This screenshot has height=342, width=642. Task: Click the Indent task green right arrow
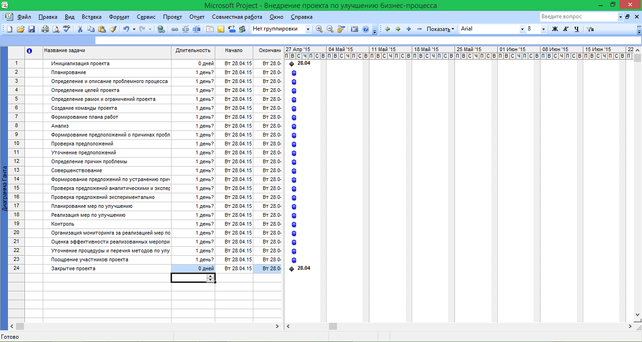tap(398, 29)
